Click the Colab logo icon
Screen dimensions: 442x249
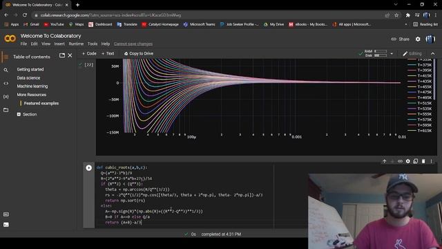coord(10,39)
